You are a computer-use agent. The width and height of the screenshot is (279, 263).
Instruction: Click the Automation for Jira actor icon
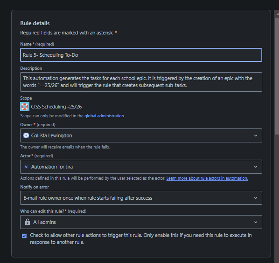26,167
